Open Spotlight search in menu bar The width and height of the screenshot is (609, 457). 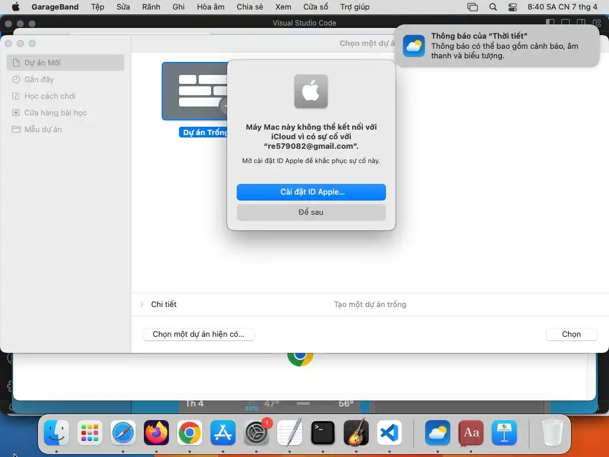[x=493, y=7]
